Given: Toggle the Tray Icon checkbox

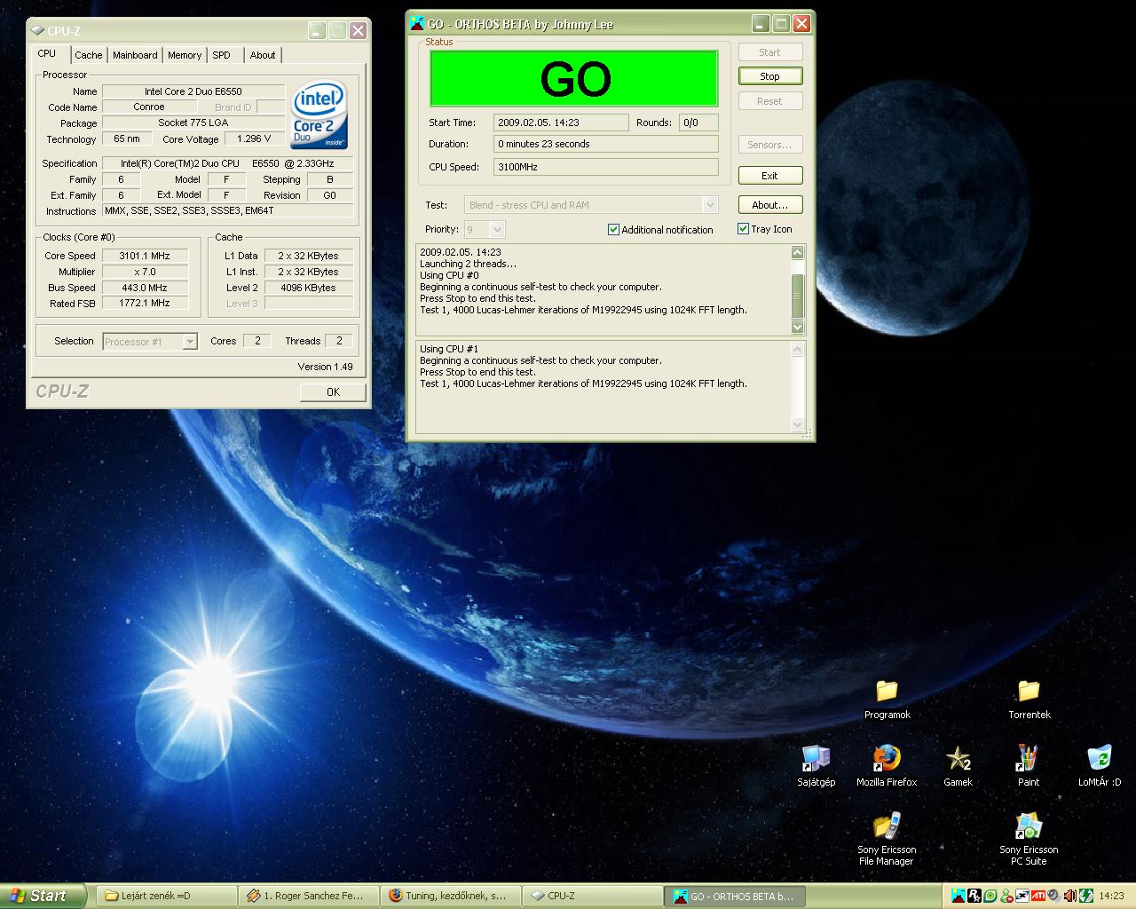Looking at the screenshot, I should pos(744,228).
